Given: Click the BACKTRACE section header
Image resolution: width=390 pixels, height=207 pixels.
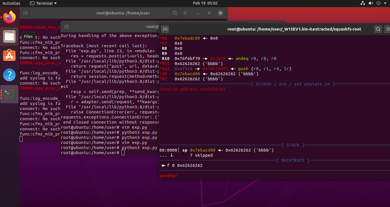Looking at the screenshot, I should point(293,160).
